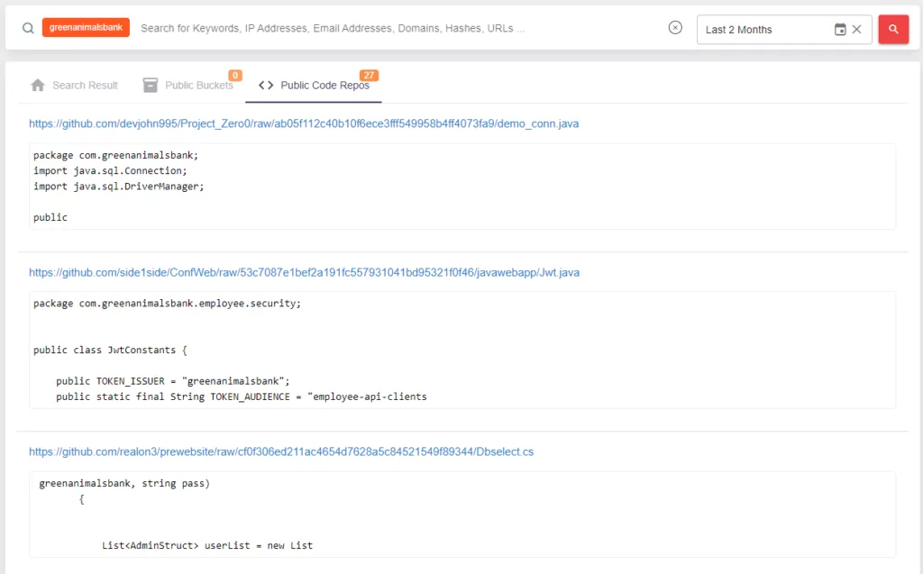The height and width of the screenshot is (574, 923).
Task: Click the code brackets icon for Code Repos
Action: [x=266, y=86]
